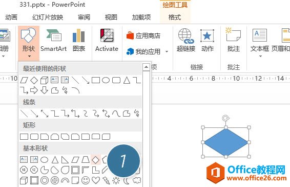Select the pie shape in 基本形状

coord(45,170)
